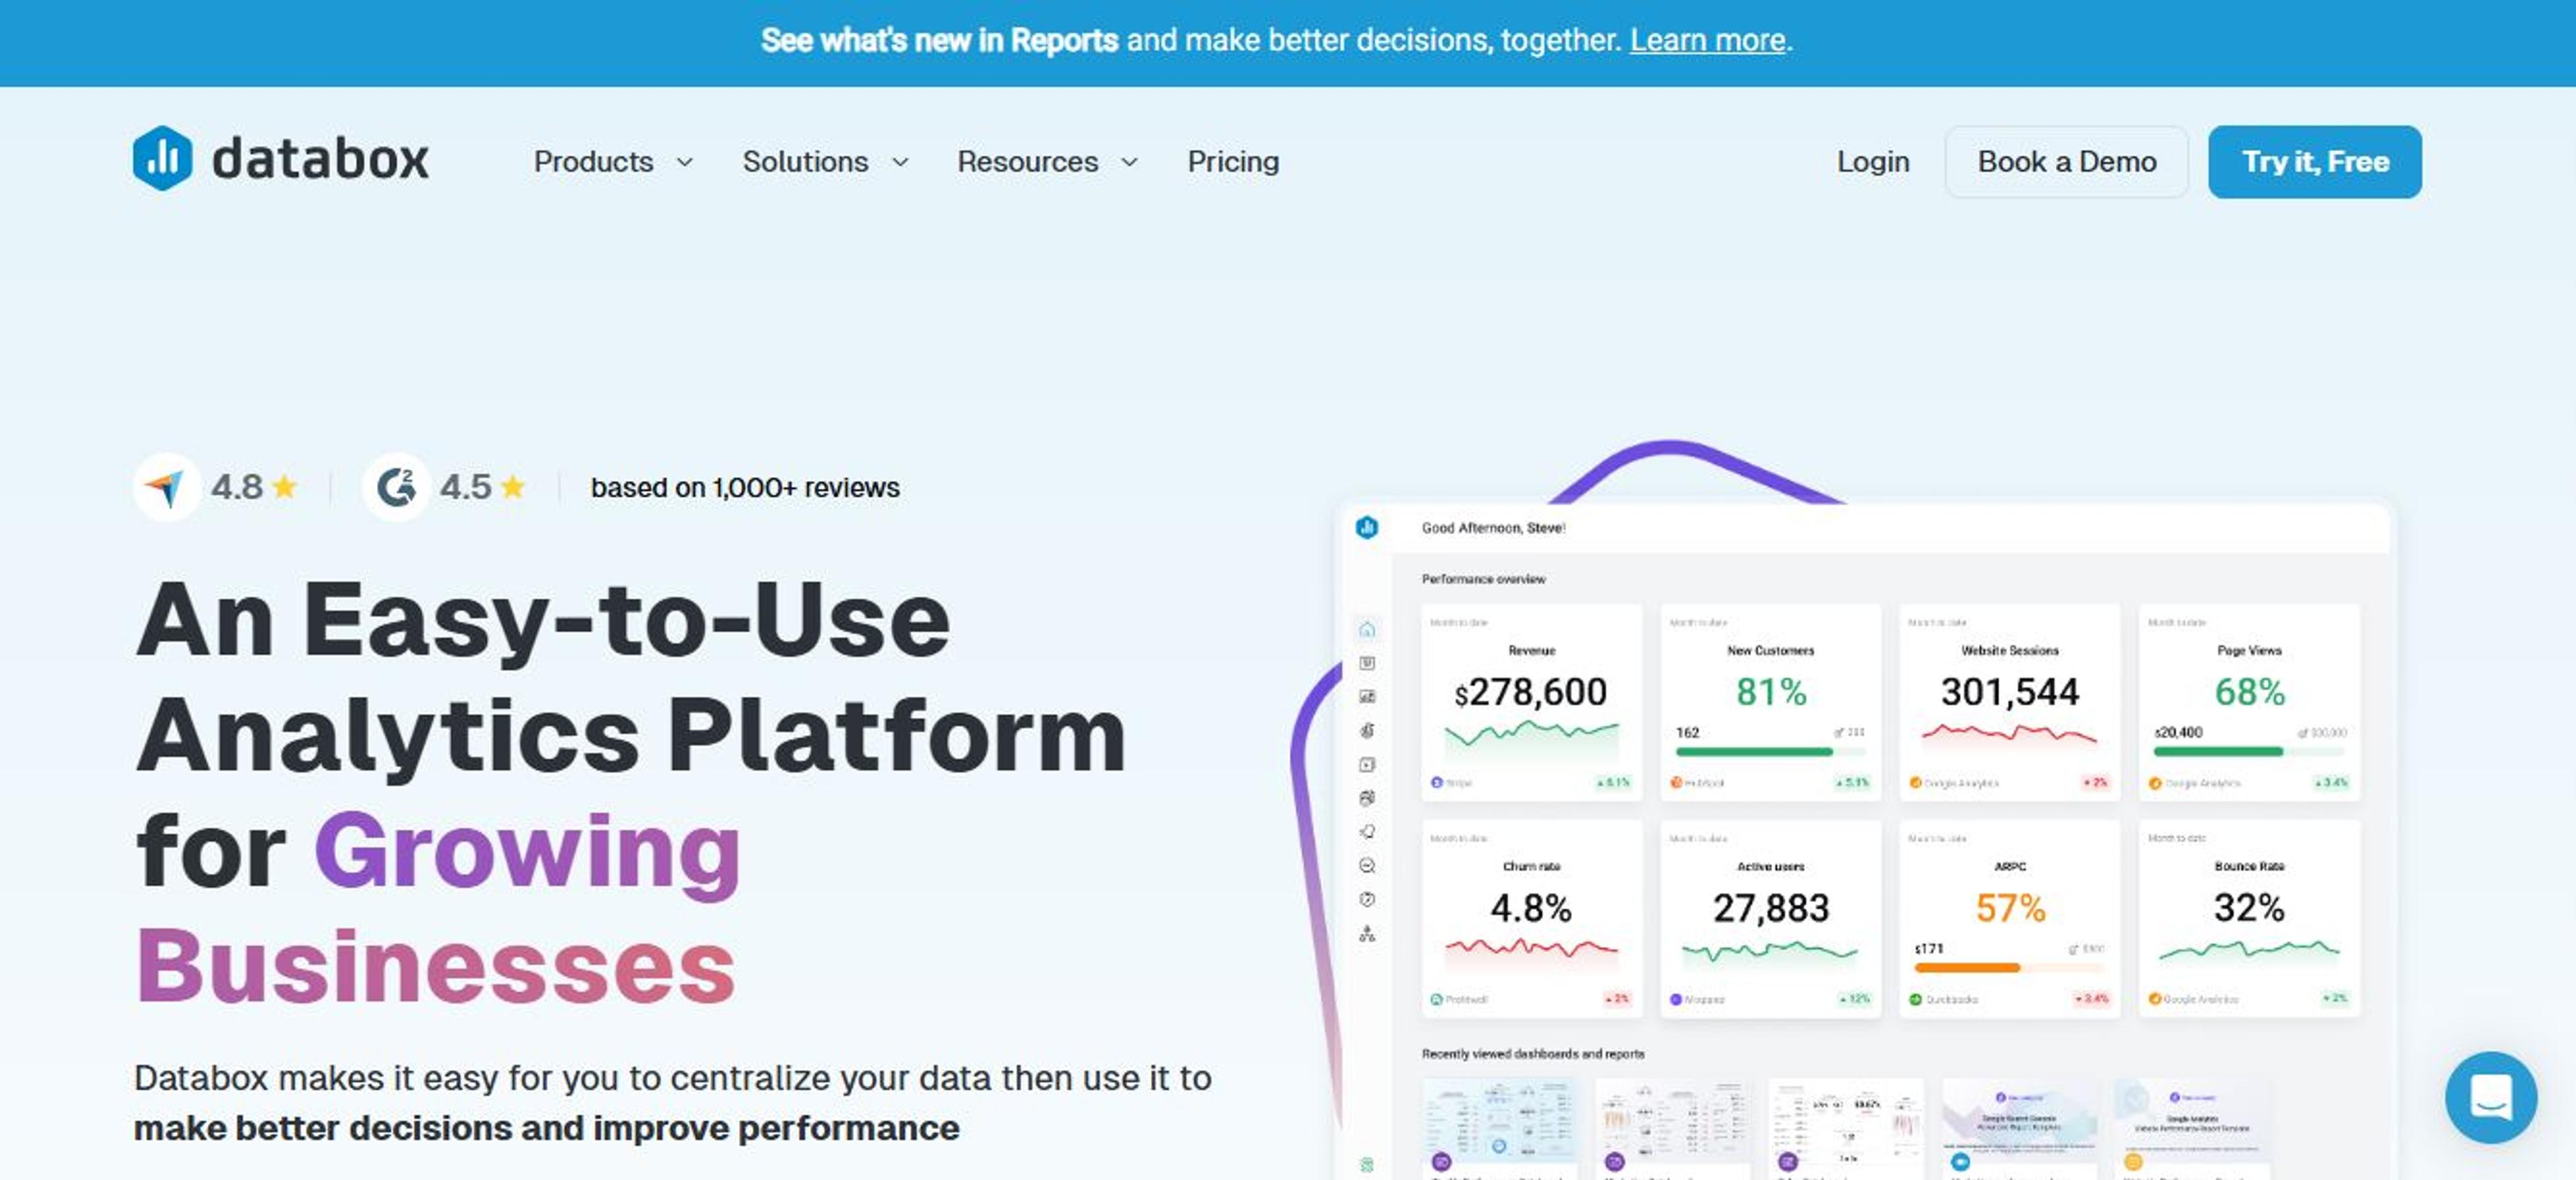2576x1180 pixels.
Task: Click the Churn rate 4.8% card
Action: pos(1531,918)
